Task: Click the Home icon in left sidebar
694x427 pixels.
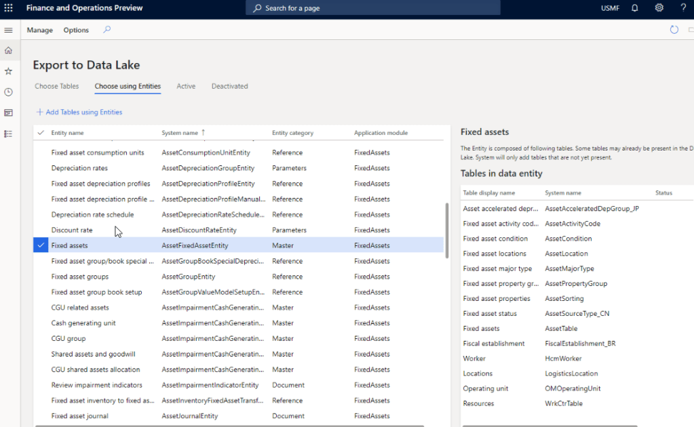Action: coord(9,51)
